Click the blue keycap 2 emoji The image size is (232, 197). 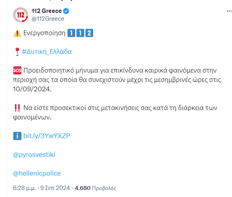point(89,33)
